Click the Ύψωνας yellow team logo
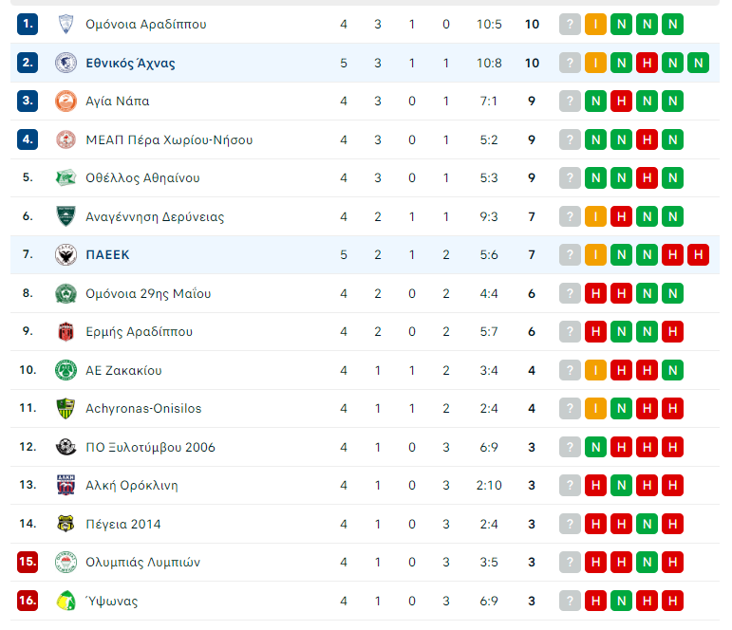This screenshot has height=630, width=732. point(66,601)
